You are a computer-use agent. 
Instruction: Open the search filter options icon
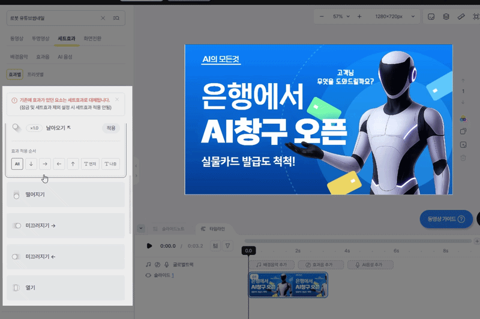116,18
